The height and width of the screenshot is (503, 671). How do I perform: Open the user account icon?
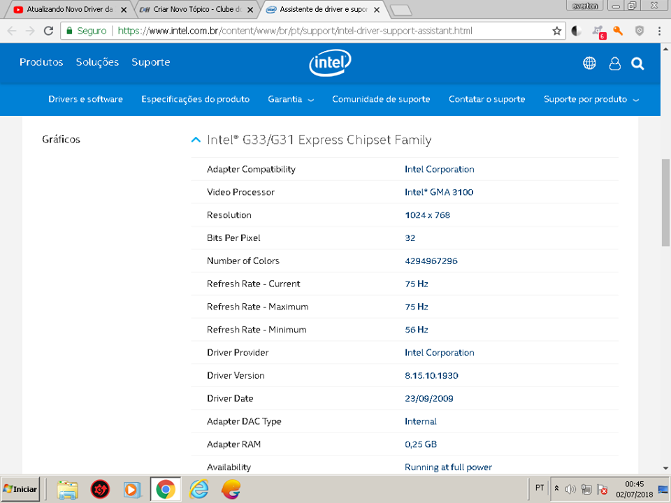click(615, 64)
